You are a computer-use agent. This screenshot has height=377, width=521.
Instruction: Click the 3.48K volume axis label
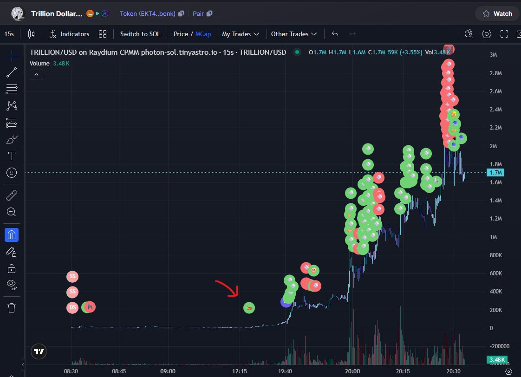click(497, 359)
